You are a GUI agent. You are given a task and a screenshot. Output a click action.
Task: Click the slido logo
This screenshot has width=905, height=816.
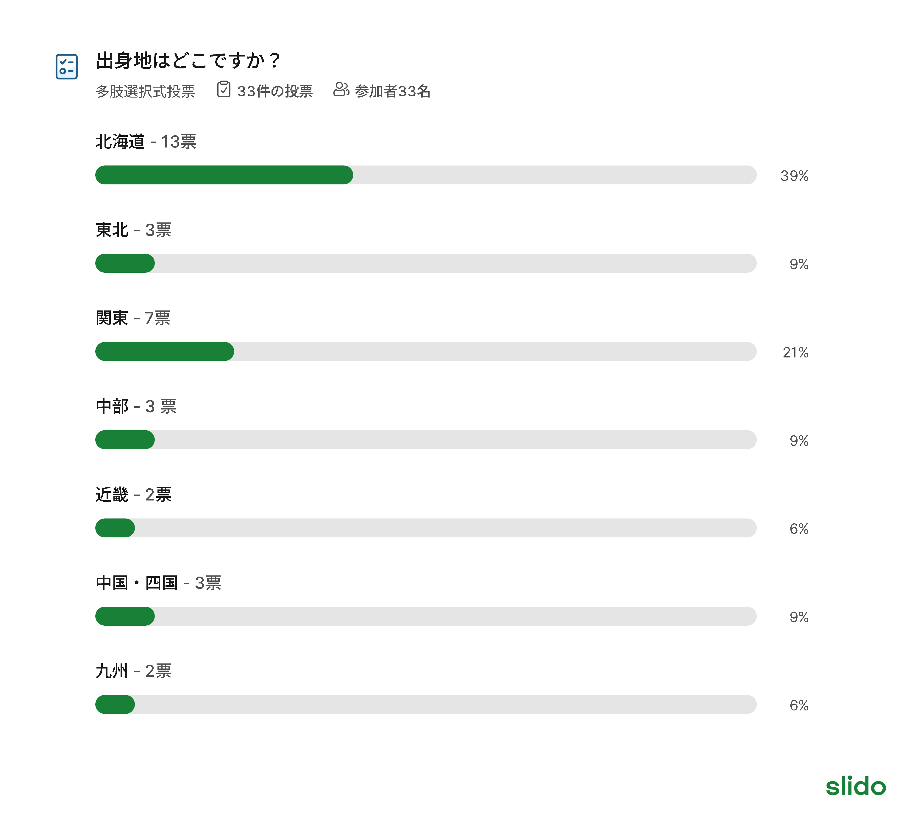point(855,786)
